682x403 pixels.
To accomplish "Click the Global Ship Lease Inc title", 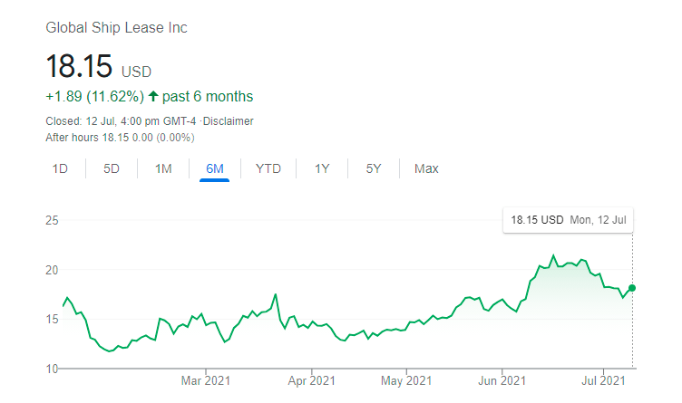I will point(117,28).
